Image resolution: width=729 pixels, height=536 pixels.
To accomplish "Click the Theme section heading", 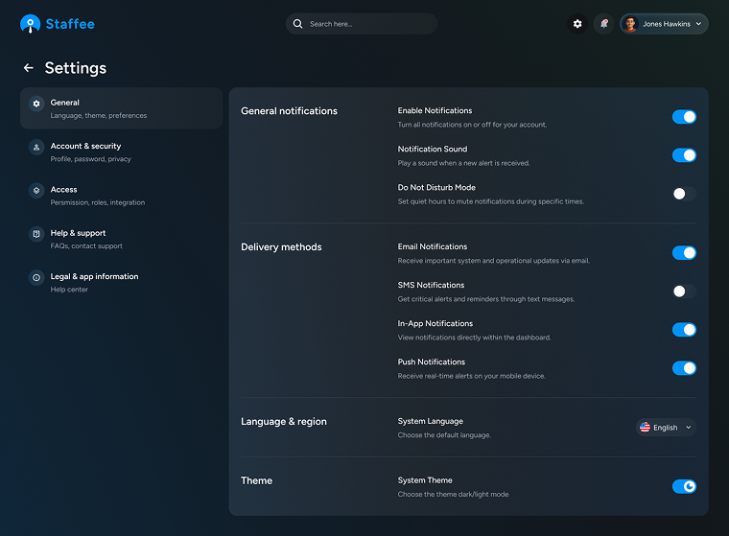I will (x=257, y=480).
